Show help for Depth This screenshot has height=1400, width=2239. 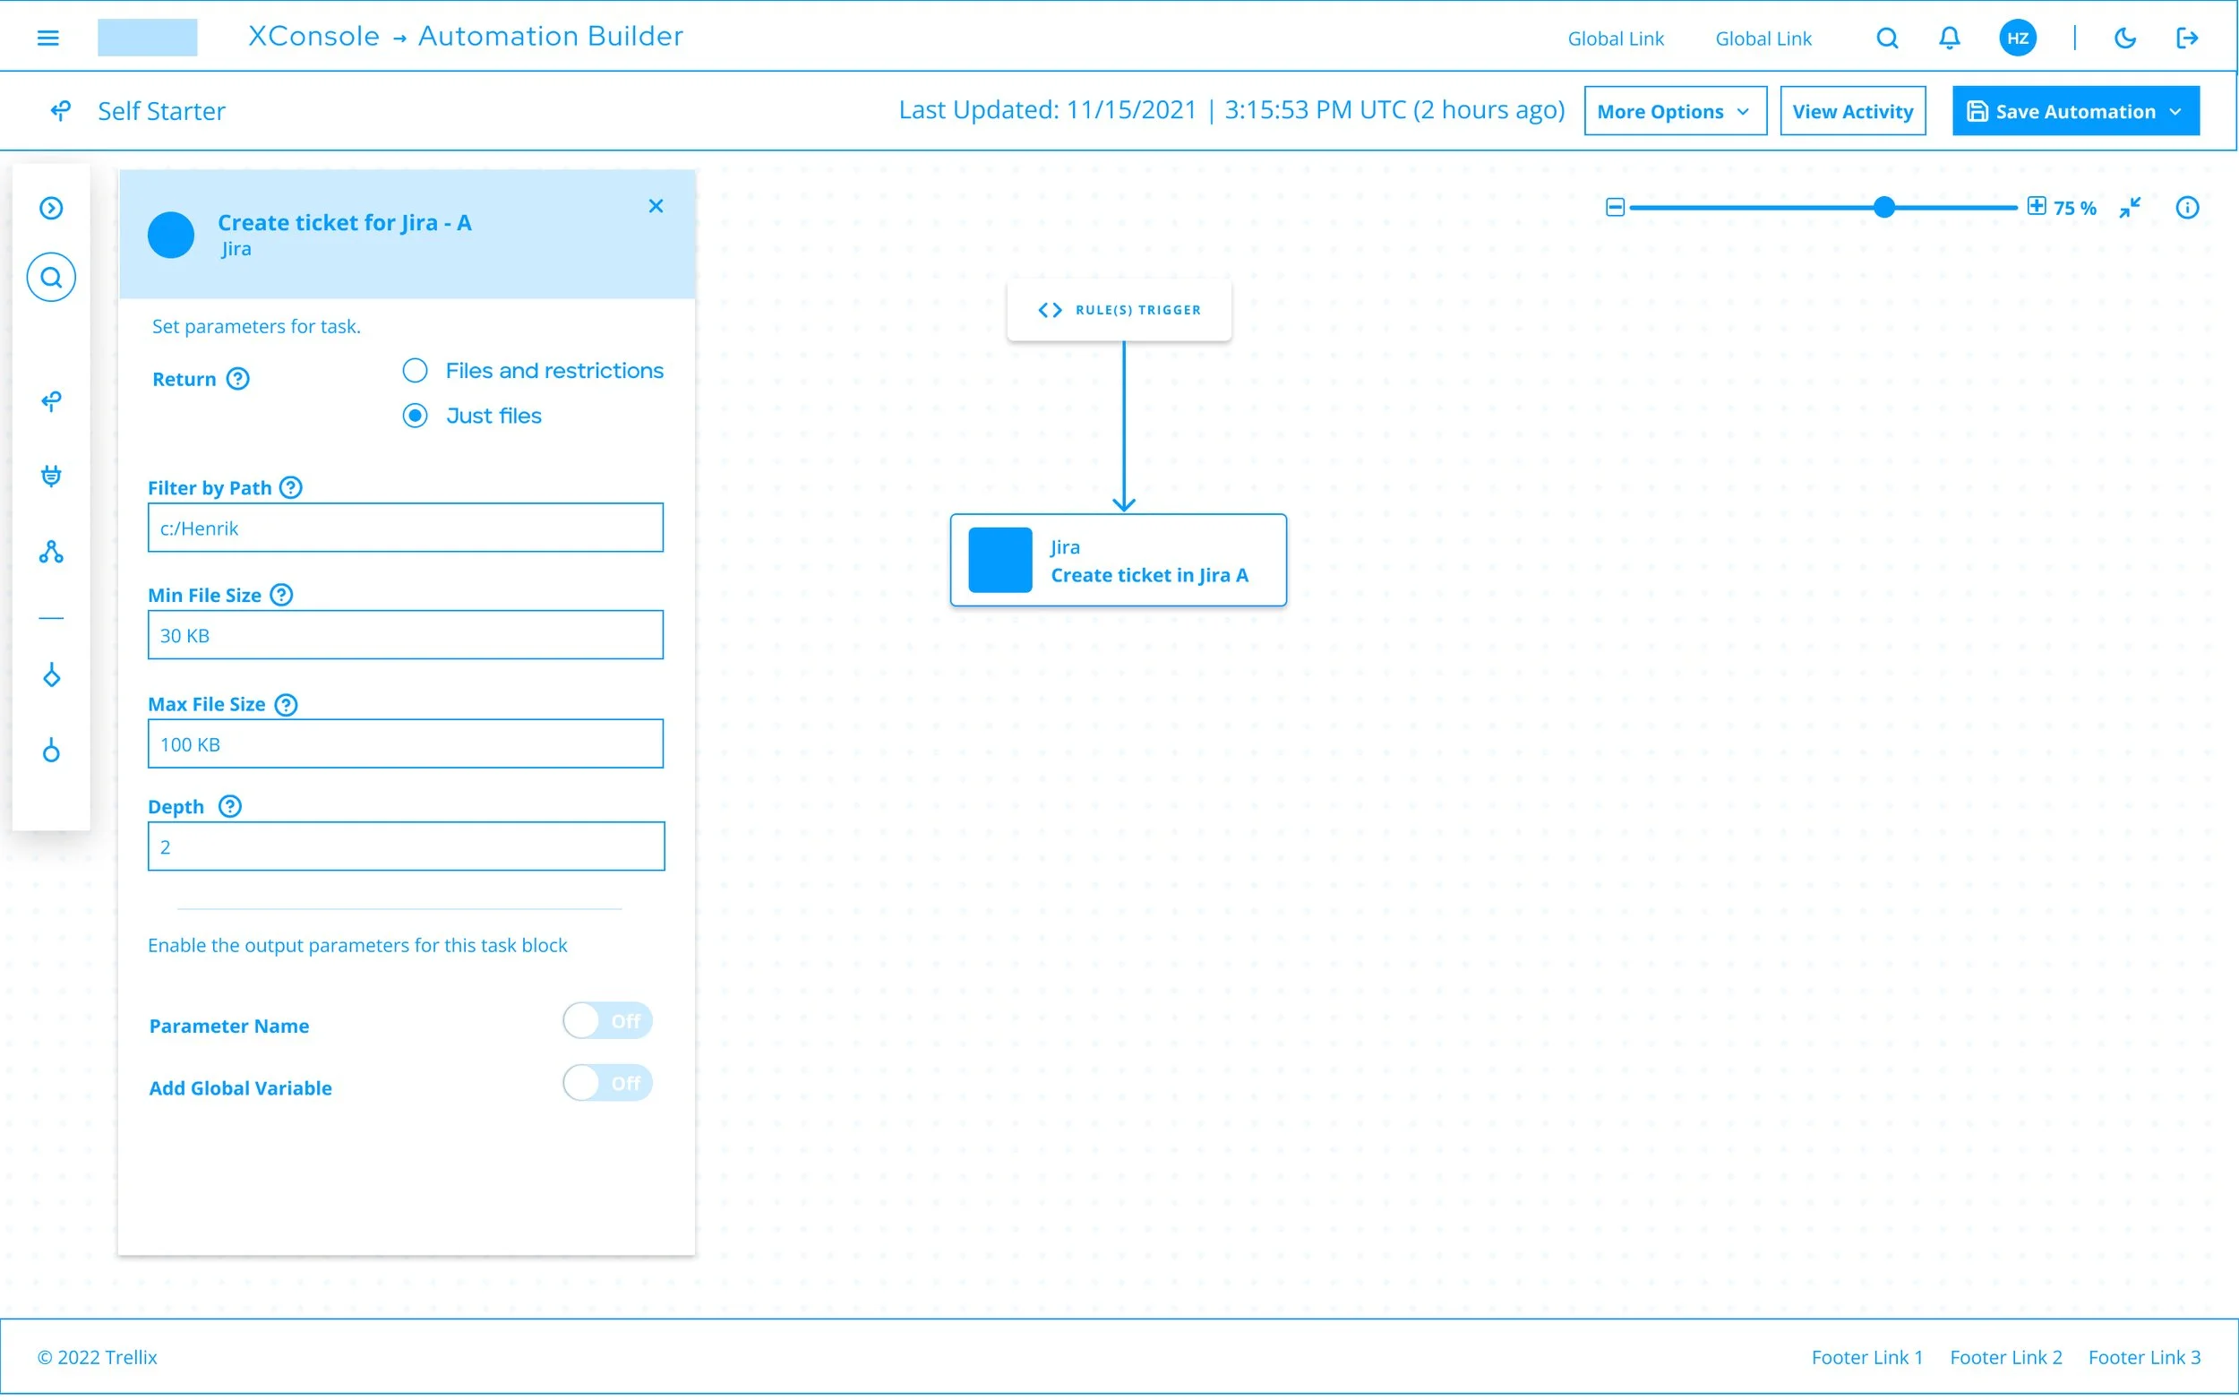[229, 806]
